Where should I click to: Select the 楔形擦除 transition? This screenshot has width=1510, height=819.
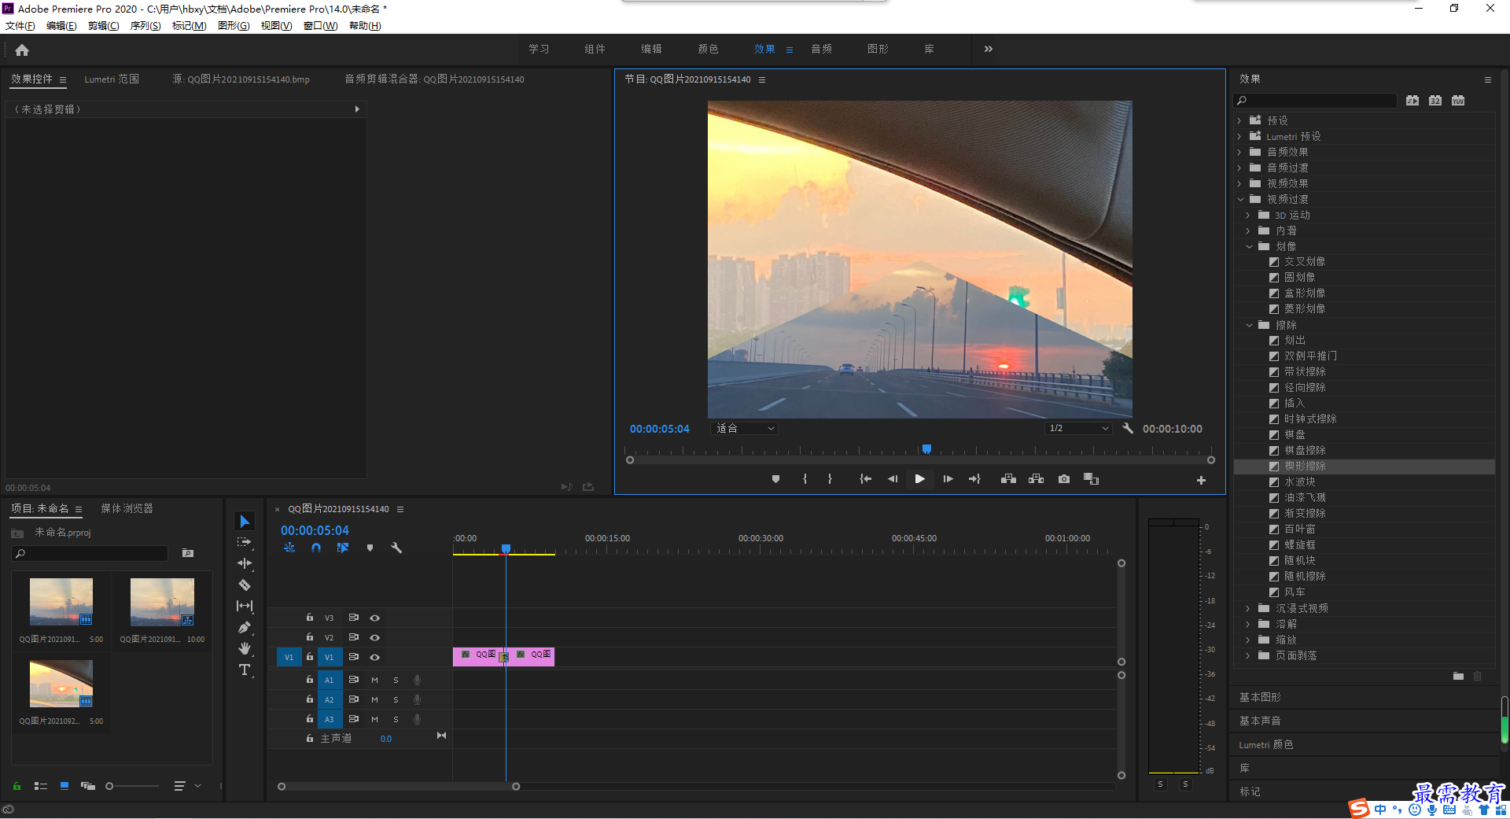1305,467
